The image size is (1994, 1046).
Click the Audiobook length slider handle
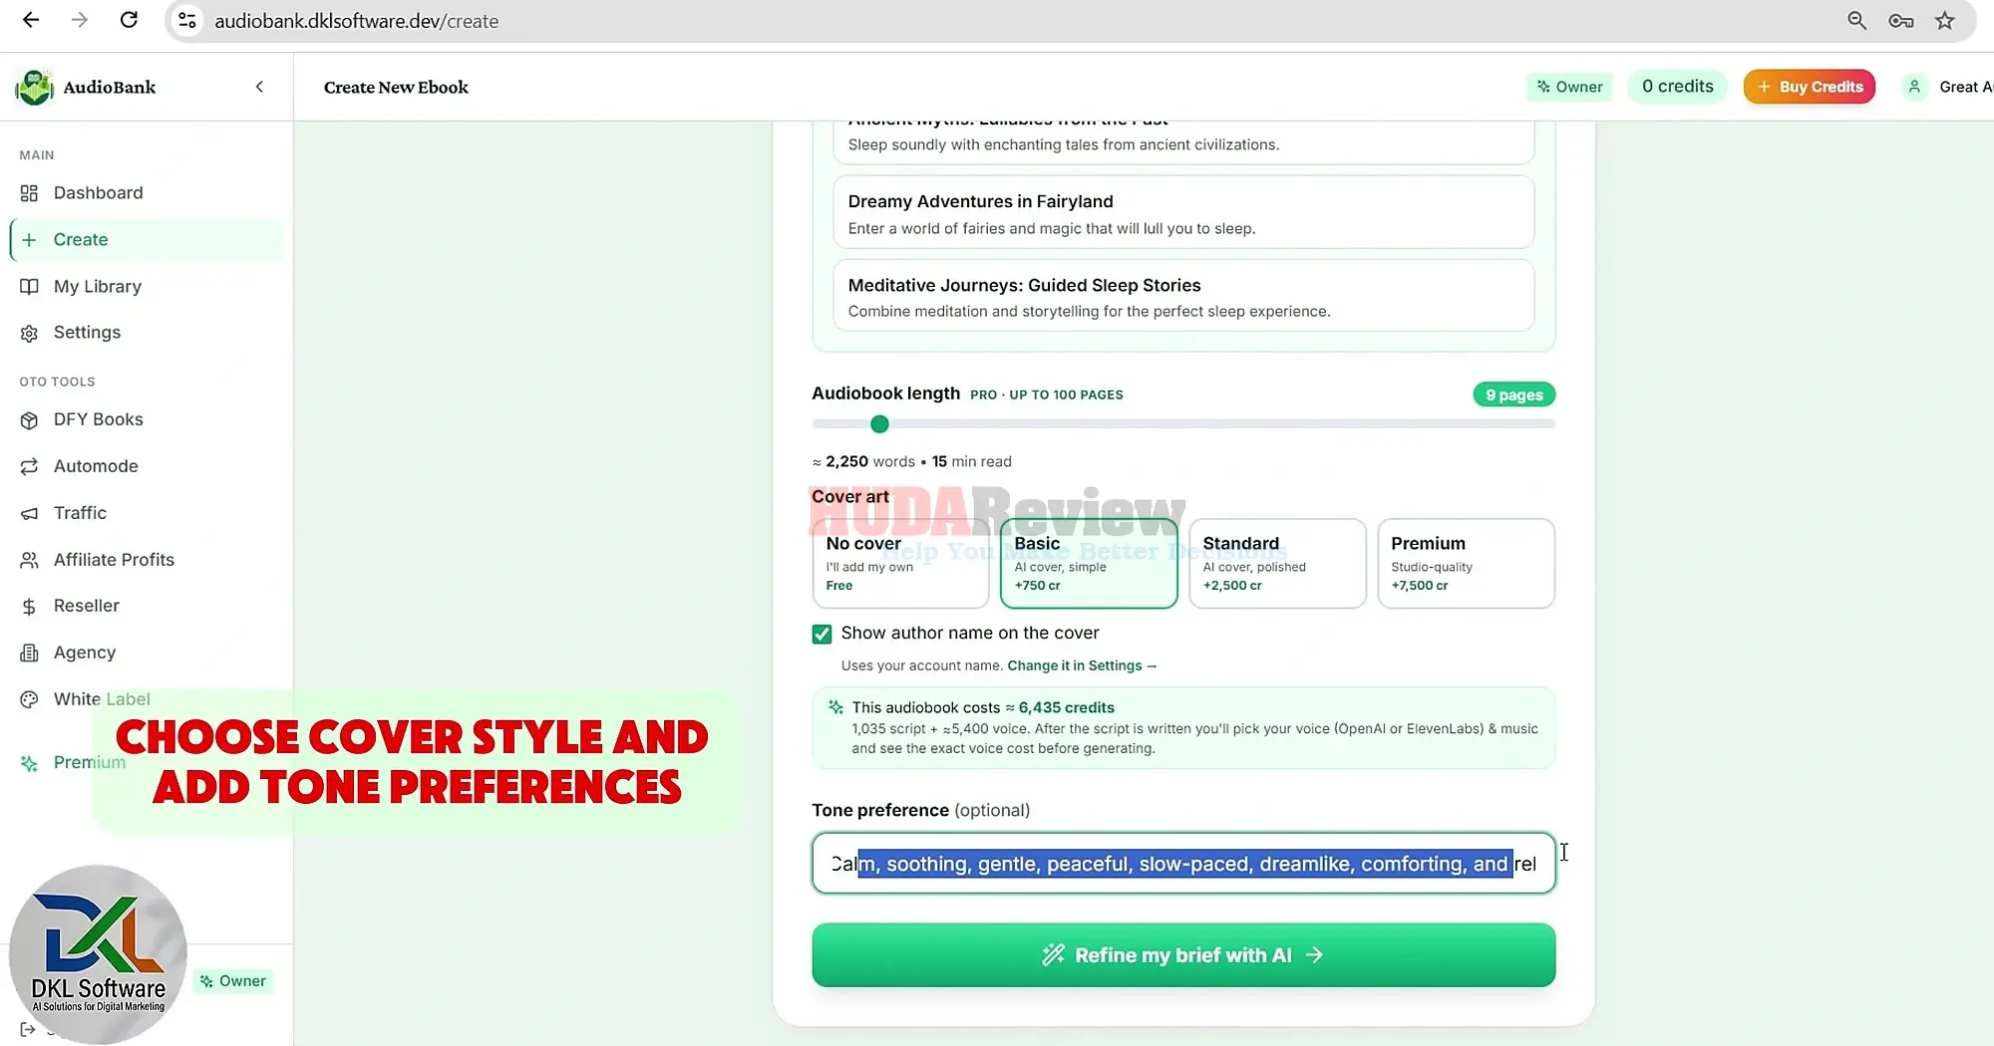879,424
